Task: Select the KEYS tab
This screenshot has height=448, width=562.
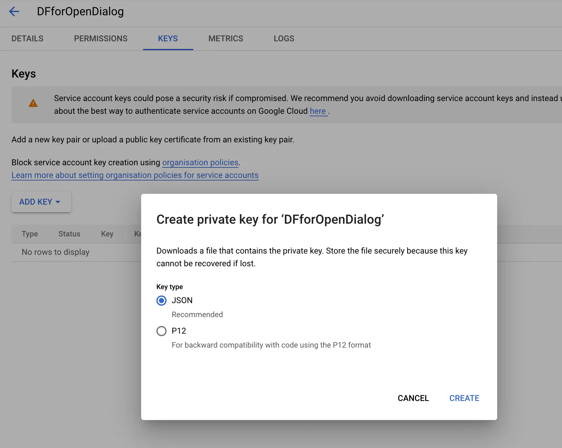Action: point(168,38)
